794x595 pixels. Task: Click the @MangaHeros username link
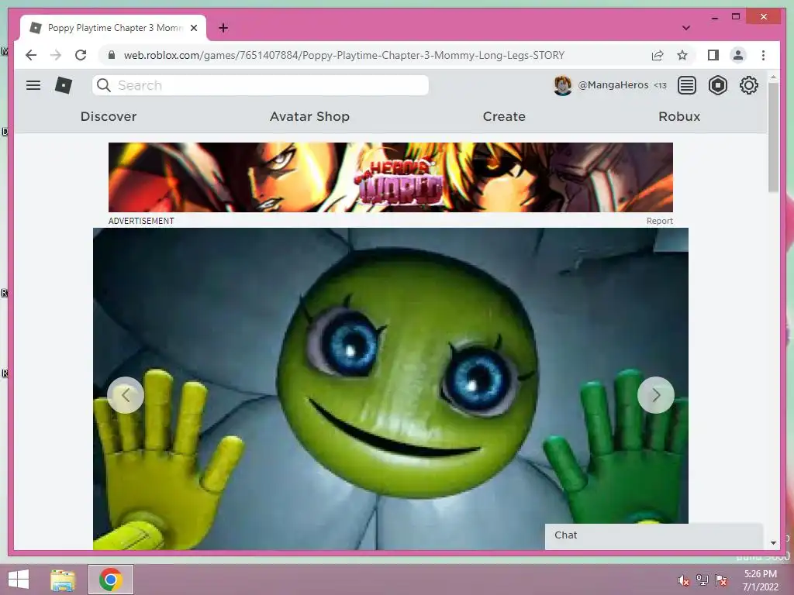[x=613, y=85]
